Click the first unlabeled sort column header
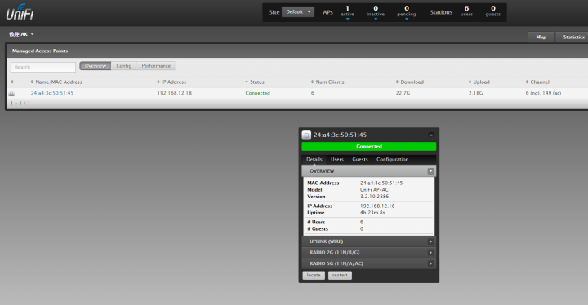This screenshot has height=305, width=588. tap(12, 82)
